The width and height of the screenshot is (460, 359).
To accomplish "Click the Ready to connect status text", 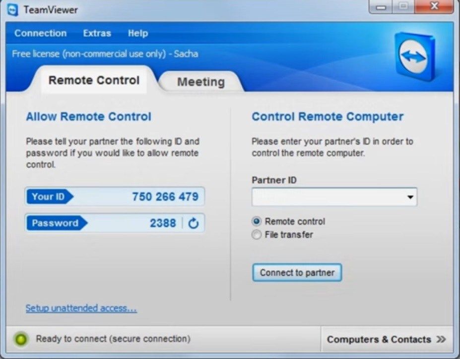I will click(x=113, y=339).
